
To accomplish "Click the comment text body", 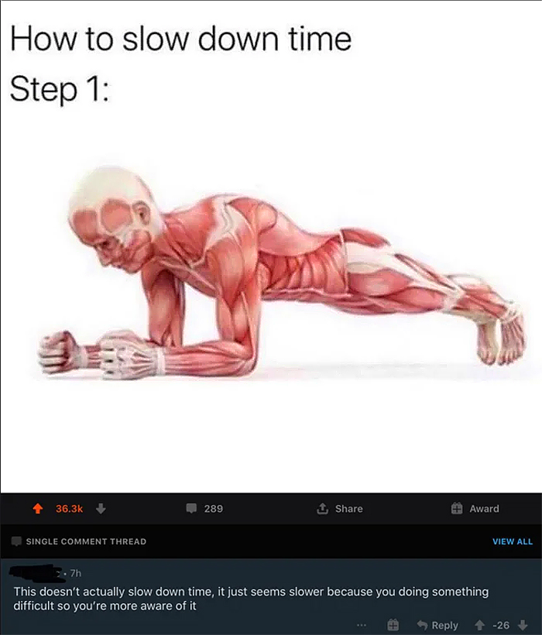I will (x=251, y=599).
